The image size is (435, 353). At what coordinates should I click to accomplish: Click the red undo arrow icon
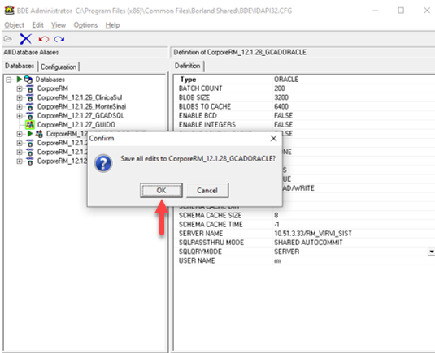click(x=44, y=39)
